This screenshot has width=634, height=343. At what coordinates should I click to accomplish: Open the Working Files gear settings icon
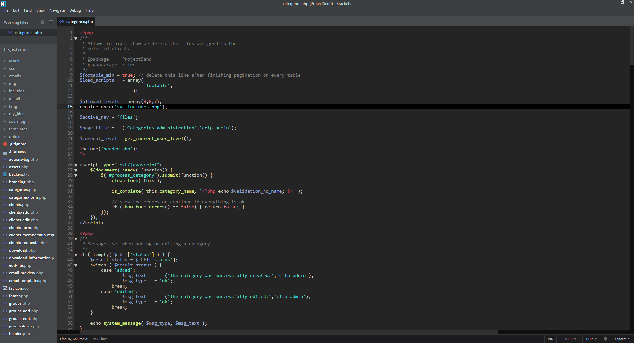click(x=42, y=22)
